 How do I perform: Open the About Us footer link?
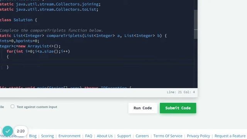point(105,136)
